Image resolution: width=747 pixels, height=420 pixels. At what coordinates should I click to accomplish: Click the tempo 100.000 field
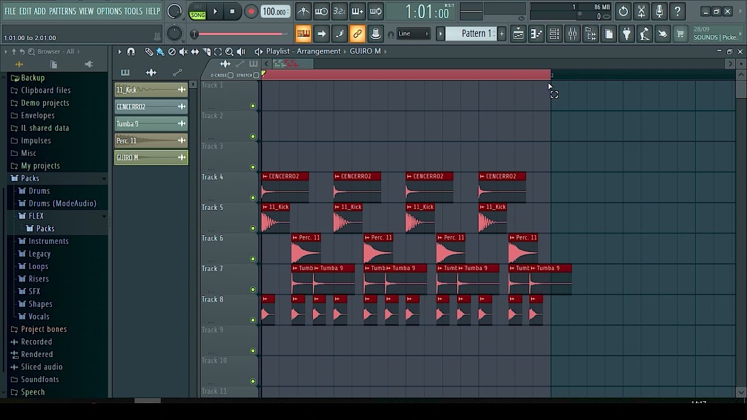[275, 12]
